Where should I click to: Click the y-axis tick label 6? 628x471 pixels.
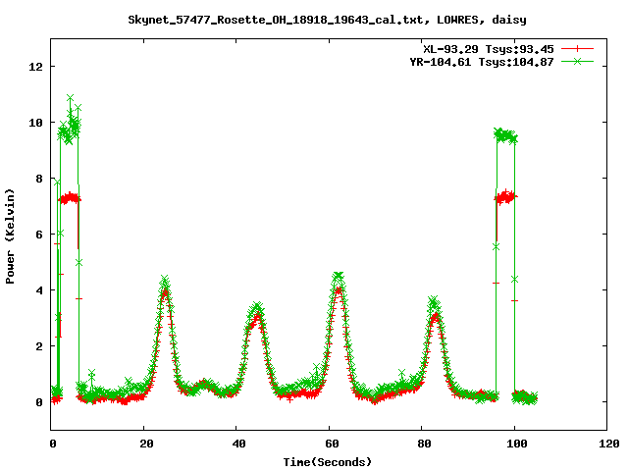click(x=39, y=235)
